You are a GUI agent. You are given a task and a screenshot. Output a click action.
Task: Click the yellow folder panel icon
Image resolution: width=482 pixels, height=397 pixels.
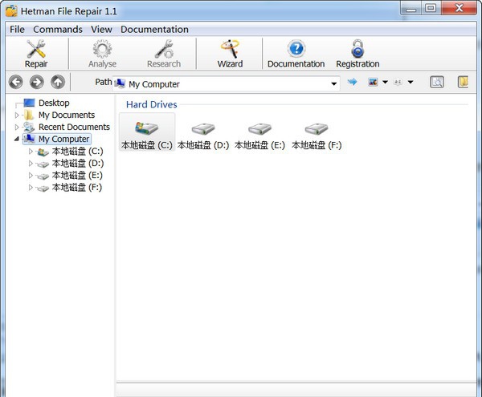pos(463,82)
